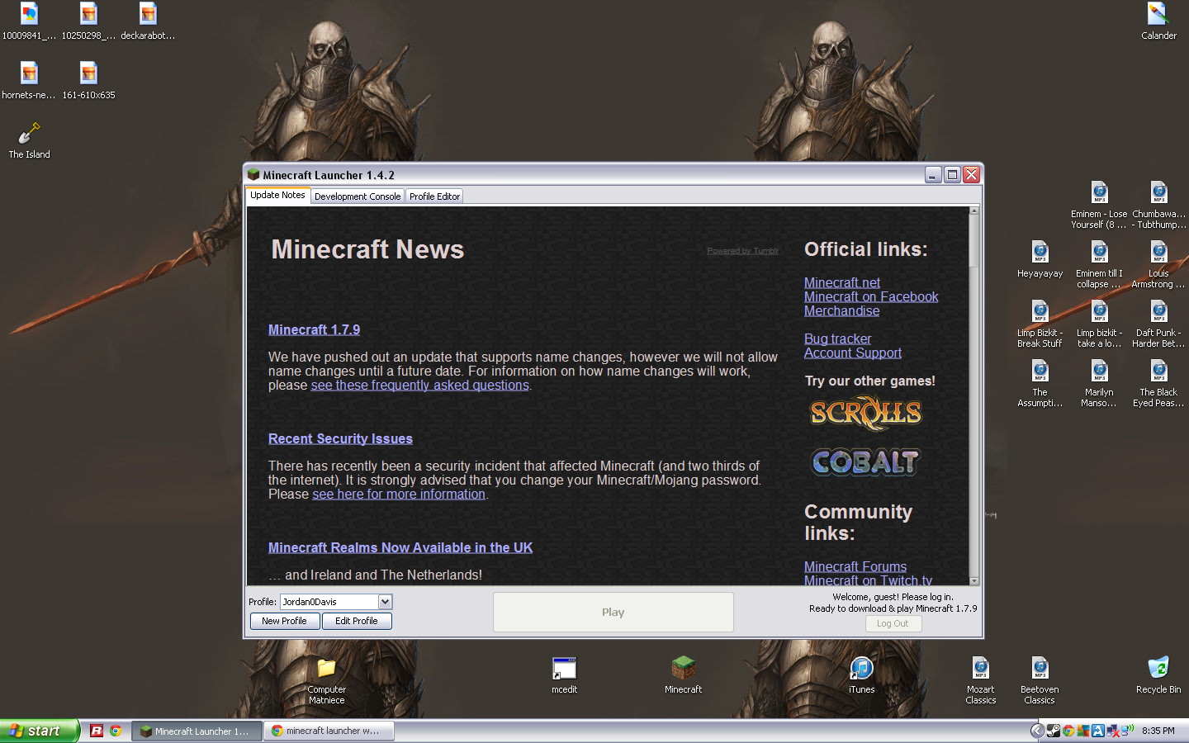Open the Calander desktop icon

pyautogui.click(x=1158, y=21)
